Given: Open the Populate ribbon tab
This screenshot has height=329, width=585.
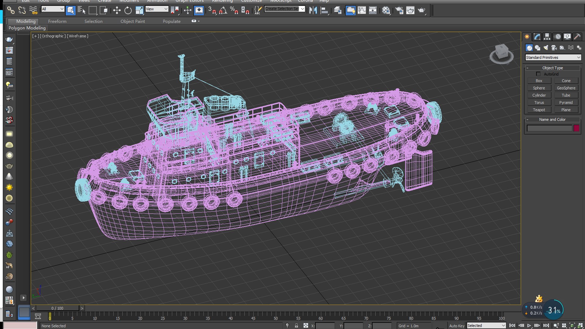Looking at the screenshot, I should point(172,21).
